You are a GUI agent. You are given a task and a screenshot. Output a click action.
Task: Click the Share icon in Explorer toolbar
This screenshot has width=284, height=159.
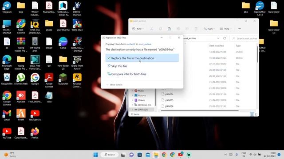coord(187,29)
